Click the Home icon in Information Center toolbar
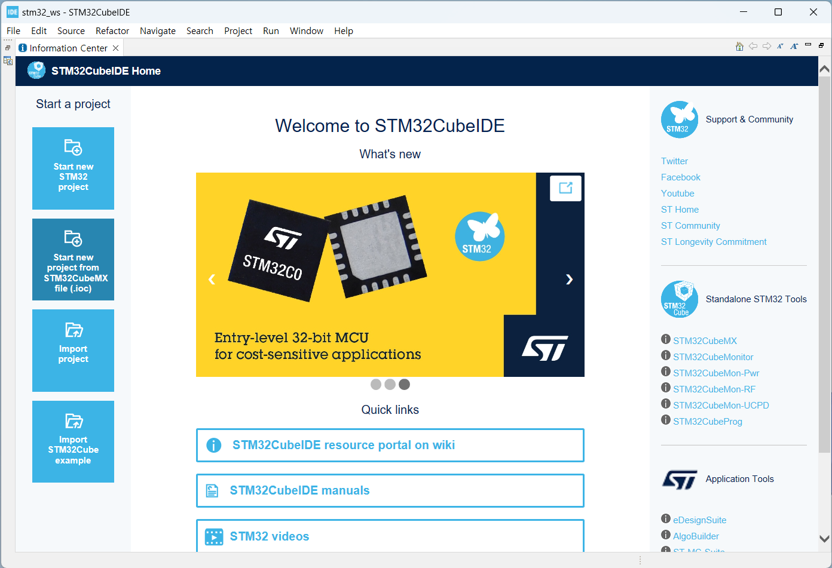The height and width of the screenshot is (568, 832). pyautogui.click(x=739, y=47)
